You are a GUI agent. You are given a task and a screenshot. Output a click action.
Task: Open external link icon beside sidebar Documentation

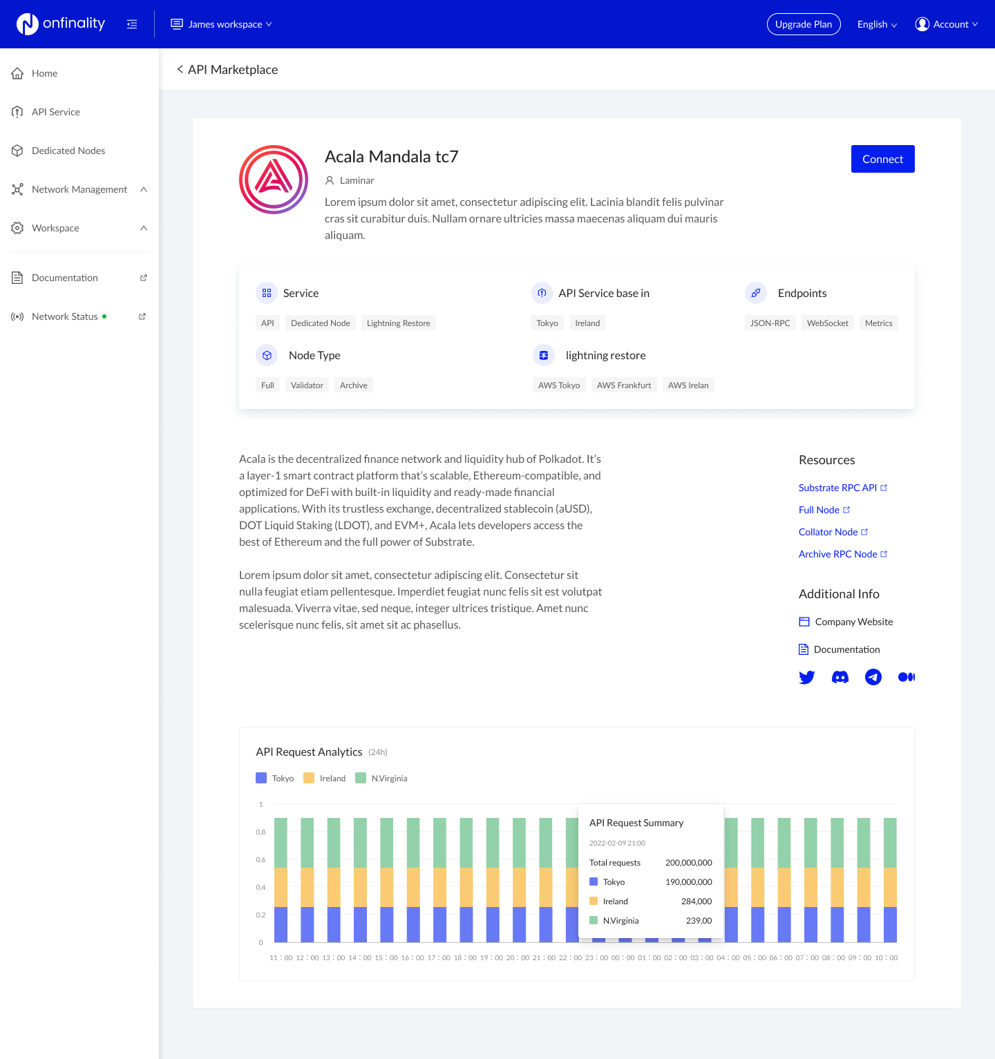(x=144, y=278)
